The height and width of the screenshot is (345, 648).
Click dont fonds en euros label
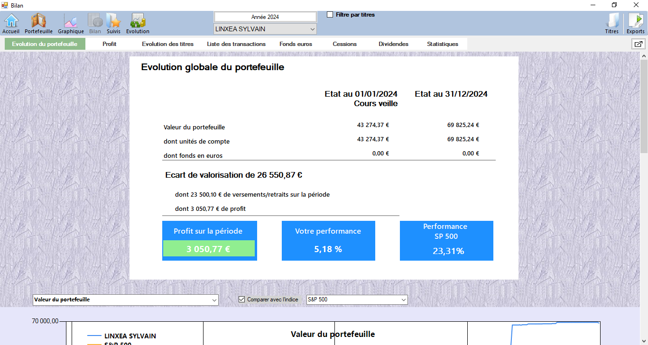pos(193,155)
